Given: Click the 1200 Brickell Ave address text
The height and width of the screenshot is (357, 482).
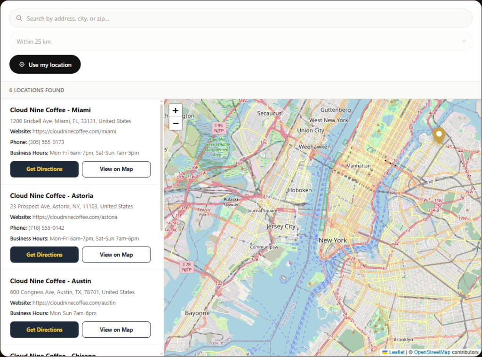Looking at the screenshot, I should (x=71, y=121).
